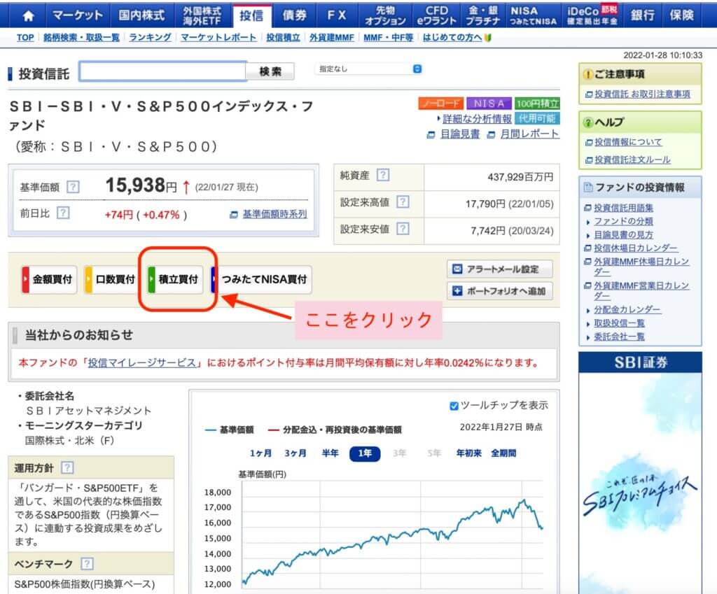Open マーケットレポート submenu link
The width and height of the screenshot is (717, 594).
pos(218,38)
